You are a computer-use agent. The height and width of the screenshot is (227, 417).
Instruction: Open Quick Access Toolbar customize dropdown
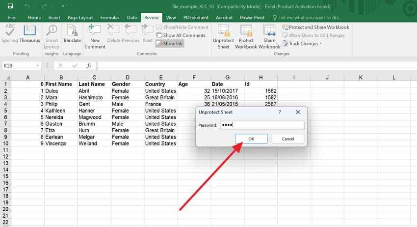pos(63,6)
